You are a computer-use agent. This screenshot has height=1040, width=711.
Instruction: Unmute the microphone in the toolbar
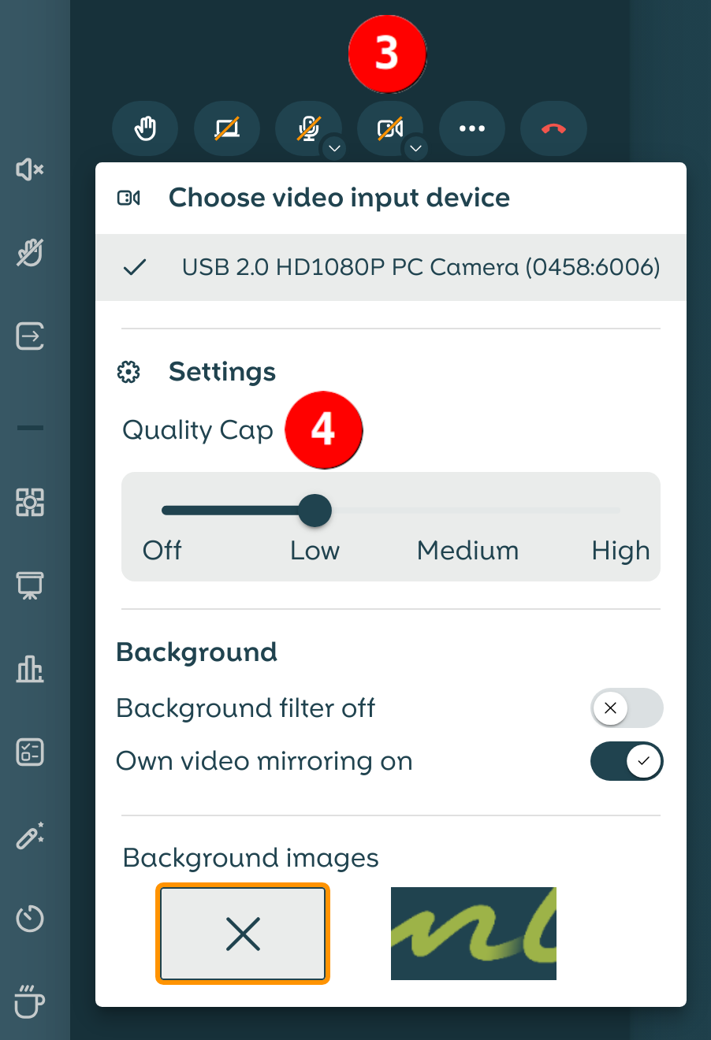(307, 128)
